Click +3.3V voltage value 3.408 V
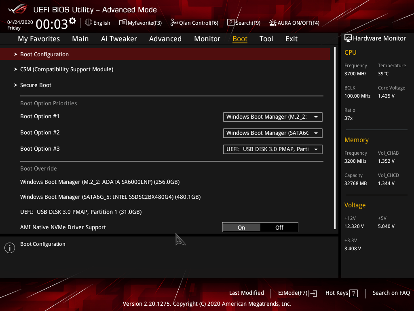The height and width of the screenshot is (311, 414). (353, 249)
